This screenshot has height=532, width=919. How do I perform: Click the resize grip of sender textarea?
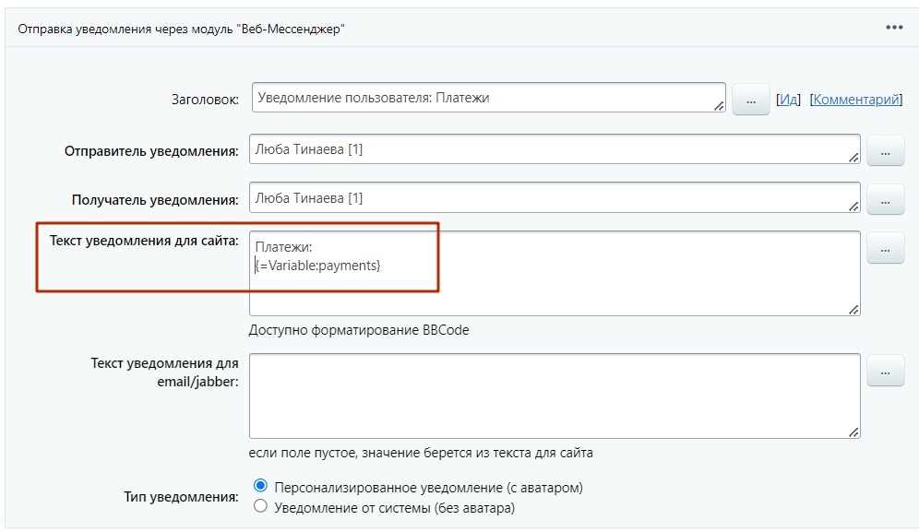pos(854,160)
